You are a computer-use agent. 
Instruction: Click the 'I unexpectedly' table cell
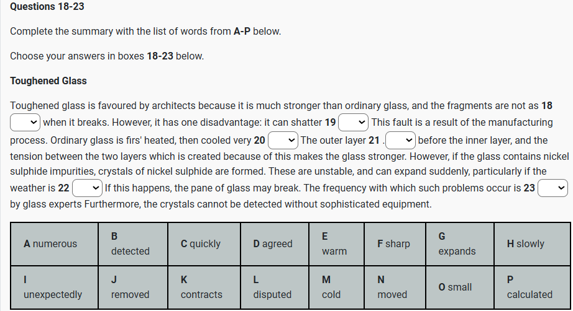point(54,287)
